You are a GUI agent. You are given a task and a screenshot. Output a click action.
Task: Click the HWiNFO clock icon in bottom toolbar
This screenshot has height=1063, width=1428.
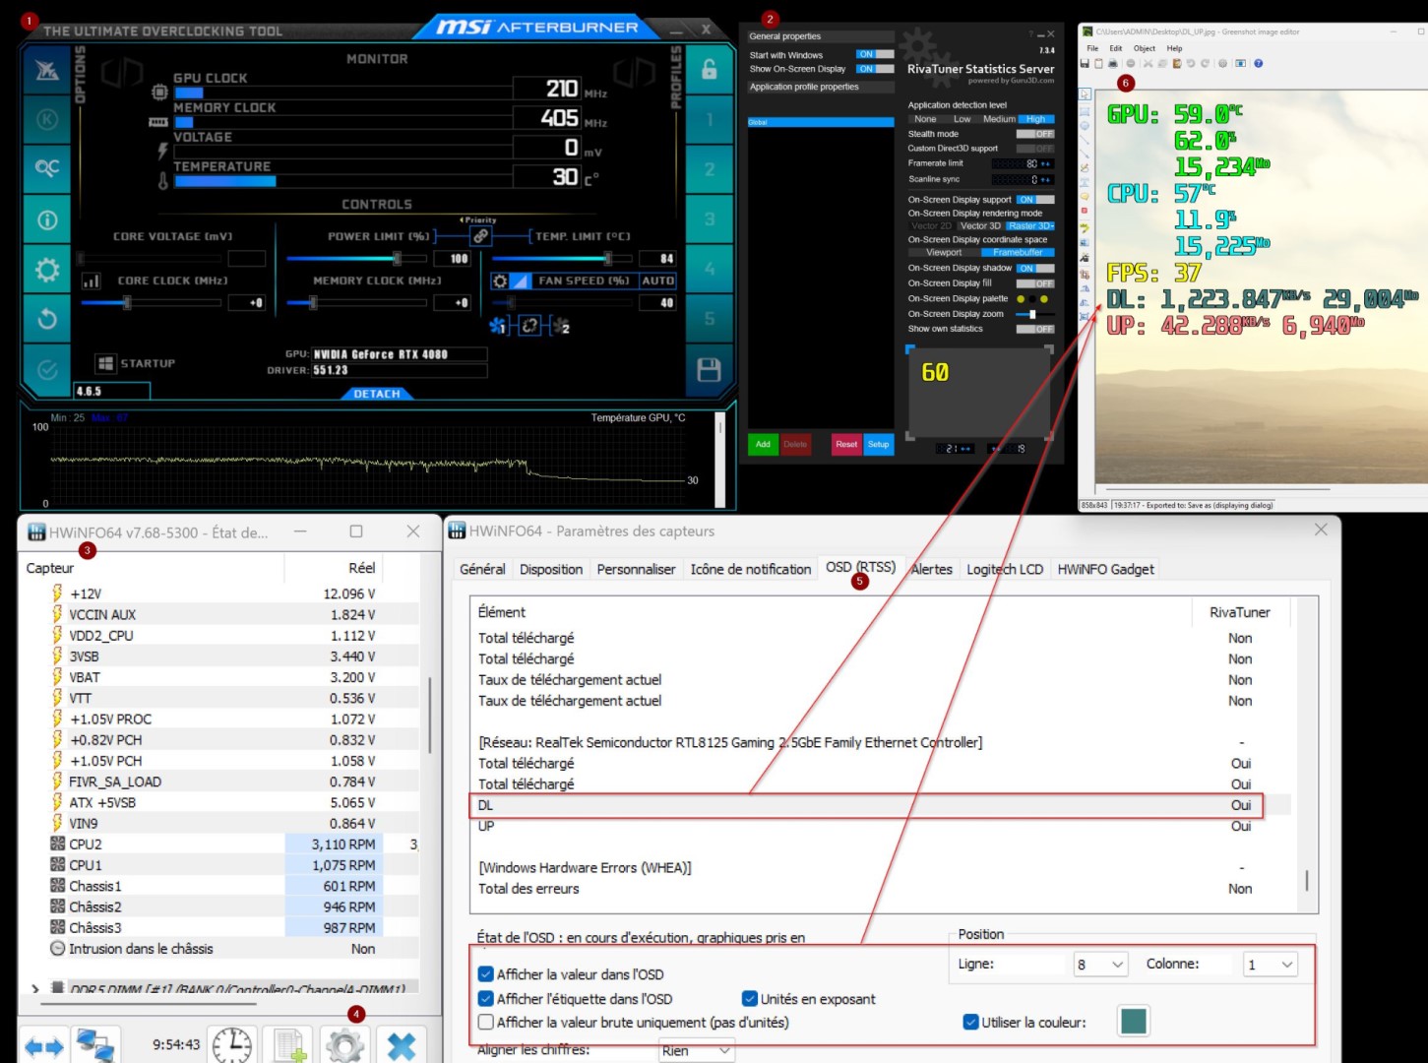coord(232,1044)
